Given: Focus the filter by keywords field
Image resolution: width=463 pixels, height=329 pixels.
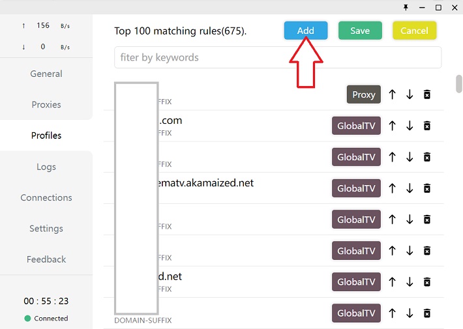Looking at the screenshot, I should (278, 57).
